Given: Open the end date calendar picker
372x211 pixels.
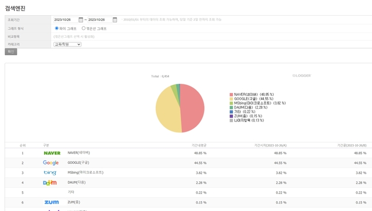Looking at the screenshot, I should 115,20.
